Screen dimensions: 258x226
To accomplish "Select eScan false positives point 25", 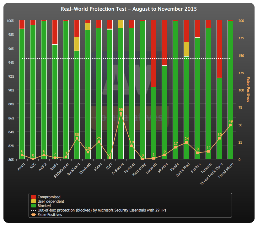I will (x=99, y=142).
